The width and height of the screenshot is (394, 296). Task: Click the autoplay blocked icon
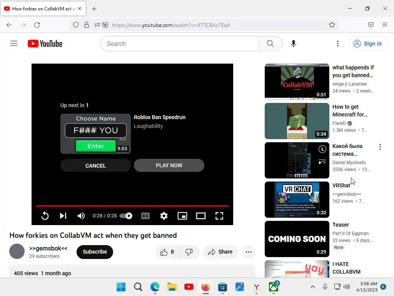105,25
